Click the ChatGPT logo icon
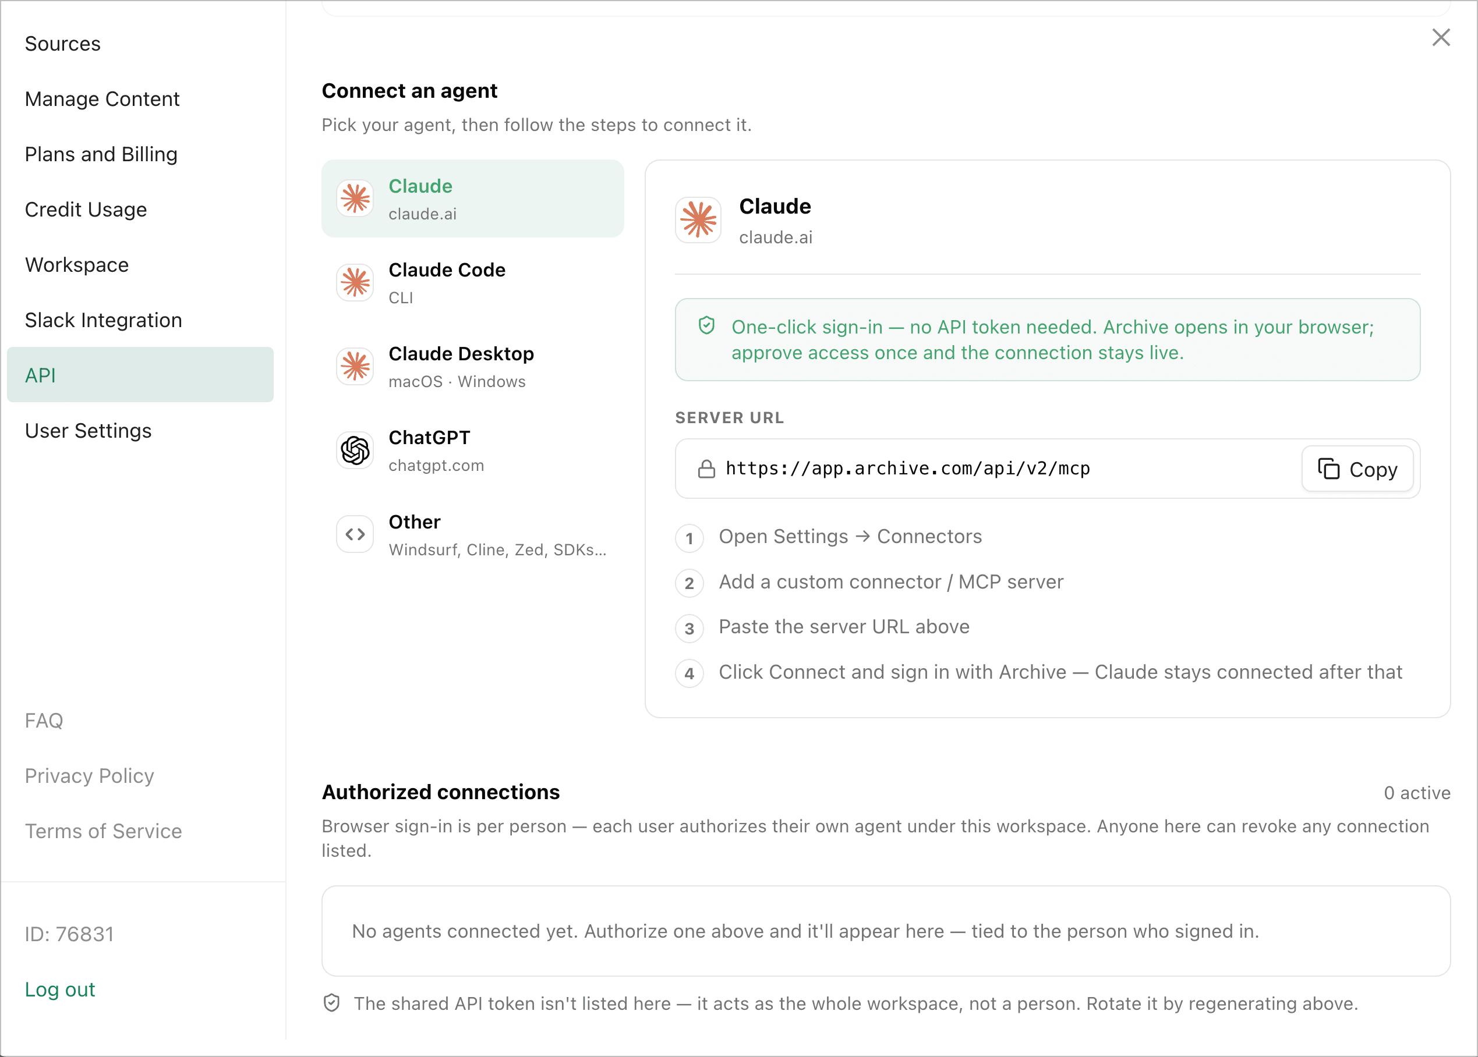 coord(355,451)
